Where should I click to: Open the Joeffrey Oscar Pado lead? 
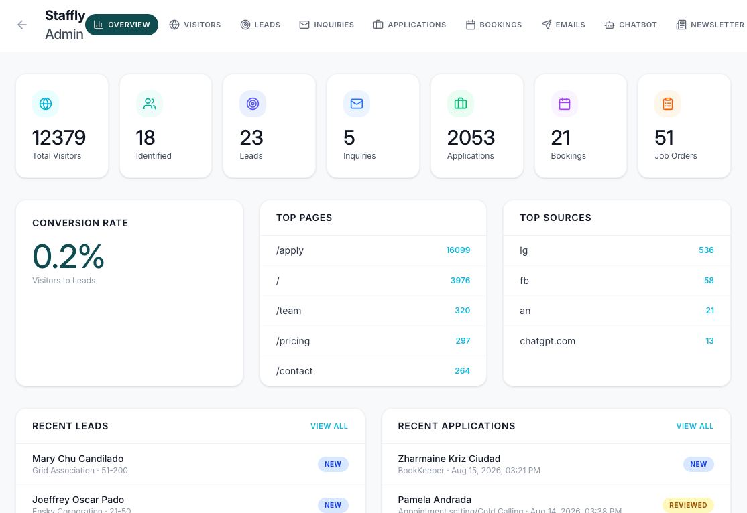pos(190,499)
